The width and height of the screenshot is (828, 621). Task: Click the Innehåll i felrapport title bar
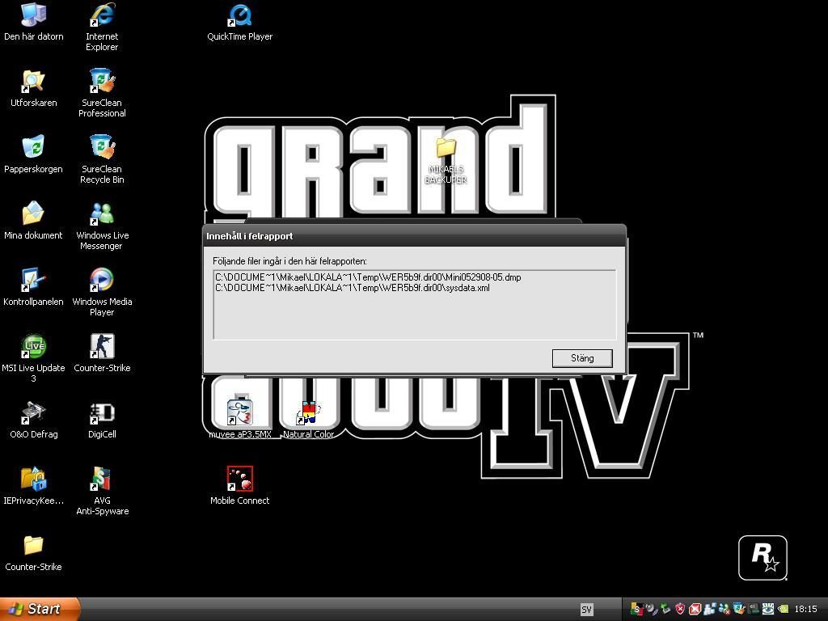coord(415,236)
